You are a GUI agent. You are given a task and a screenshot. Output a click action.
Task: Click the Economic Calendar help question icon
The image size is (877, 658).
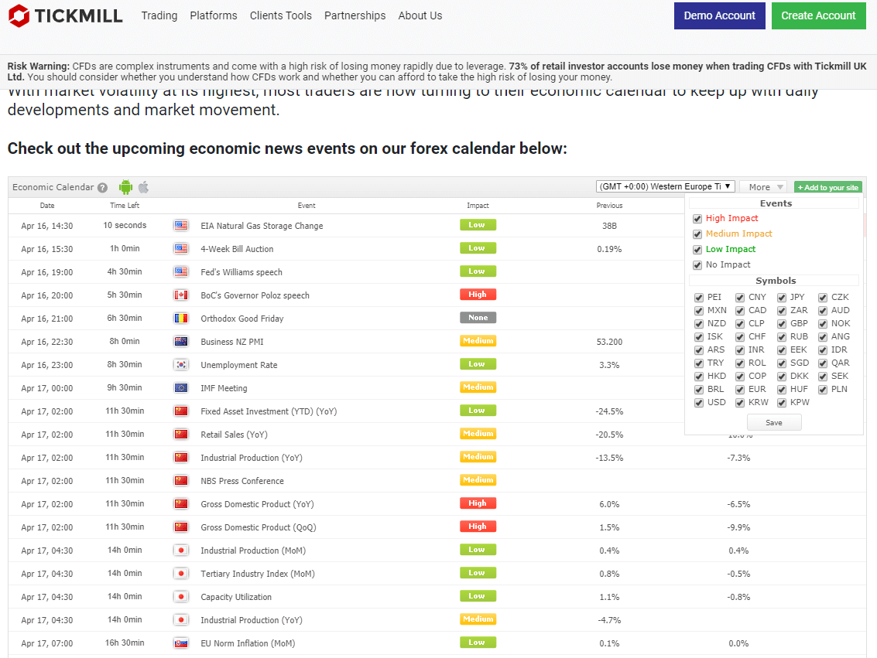[x=102, y=188]
